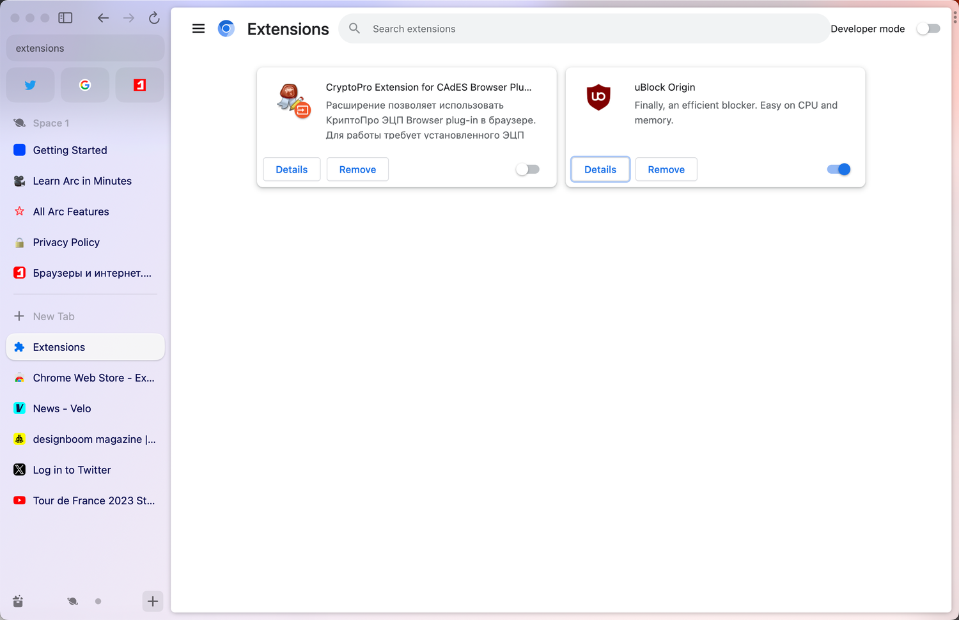Open the pinned Google favorite
The width and height of the screenshot is (959, 620).
[x=85, y=85]
